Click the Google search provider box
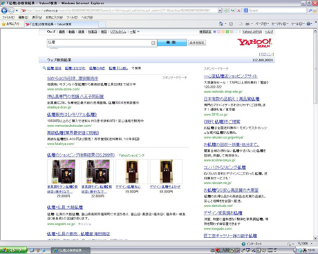318x254 pixels. click(275, 10)
